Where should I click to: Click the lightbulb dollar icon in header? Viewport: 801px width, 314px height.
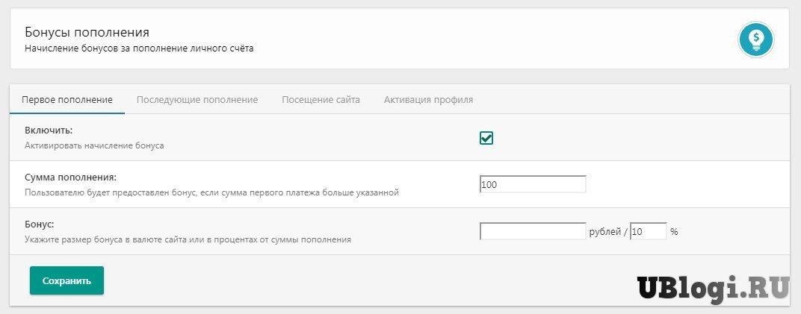756,40
